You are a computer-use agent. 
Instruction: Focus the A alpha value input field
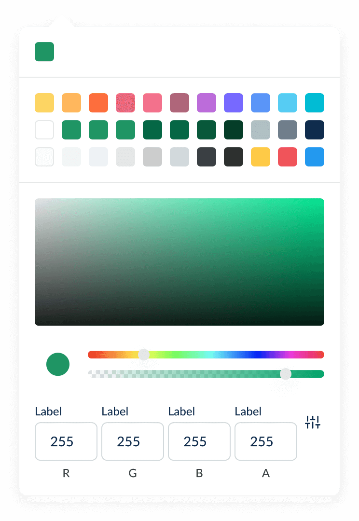coord(265,441)
